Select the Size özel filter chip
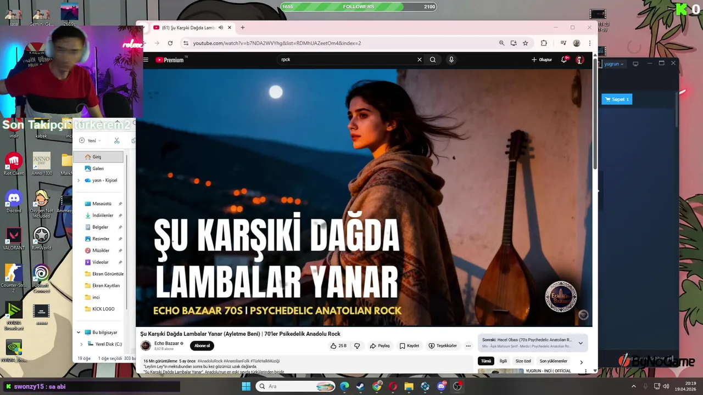The image size is (703, 395). (523, 361)
